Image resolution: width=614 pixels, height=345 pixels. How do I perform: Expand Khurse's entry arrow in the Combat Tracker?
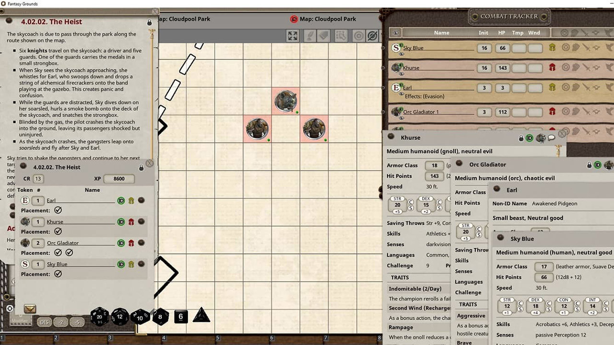[x=401, y=73]
